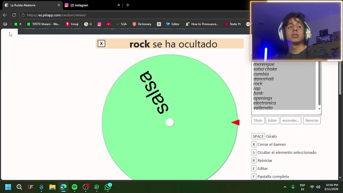The image size is (343, 193).
Task: Show hidden system tray icons
Action: (285, 187)
